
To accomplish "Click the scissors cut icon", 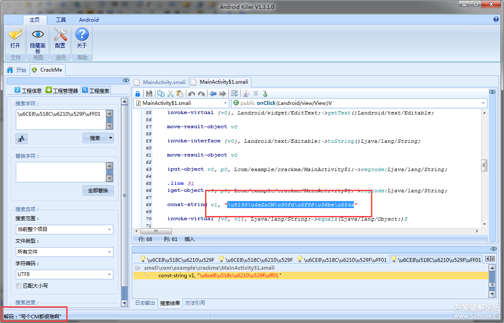I will pyautogui.click(x=170, y=94).
